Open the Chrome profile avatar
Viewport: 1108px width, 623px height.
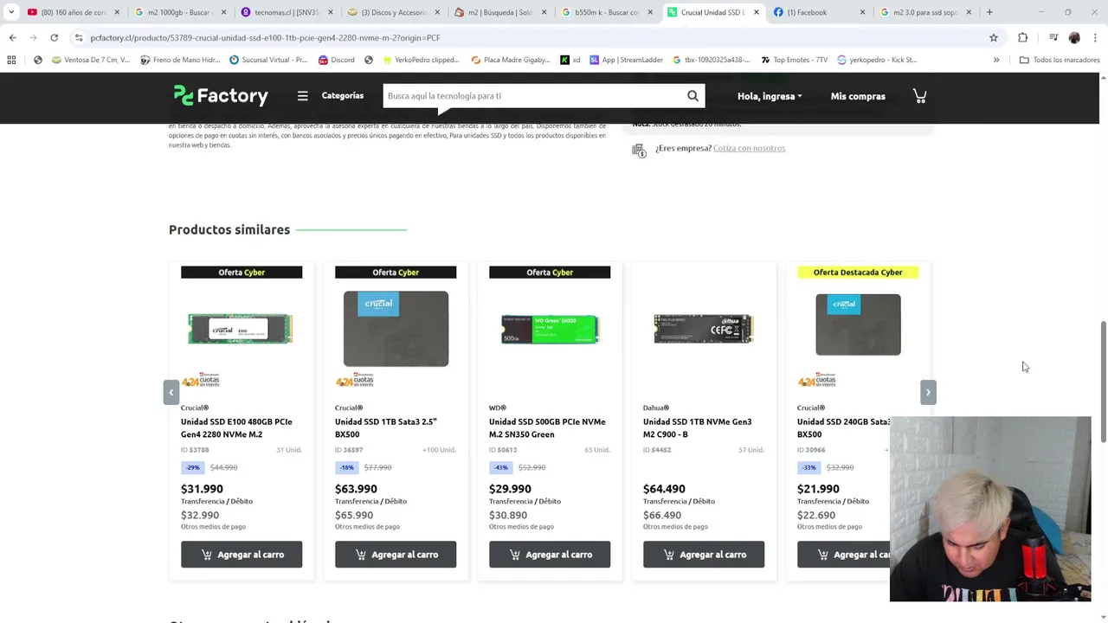click(x=1074, y=37)
